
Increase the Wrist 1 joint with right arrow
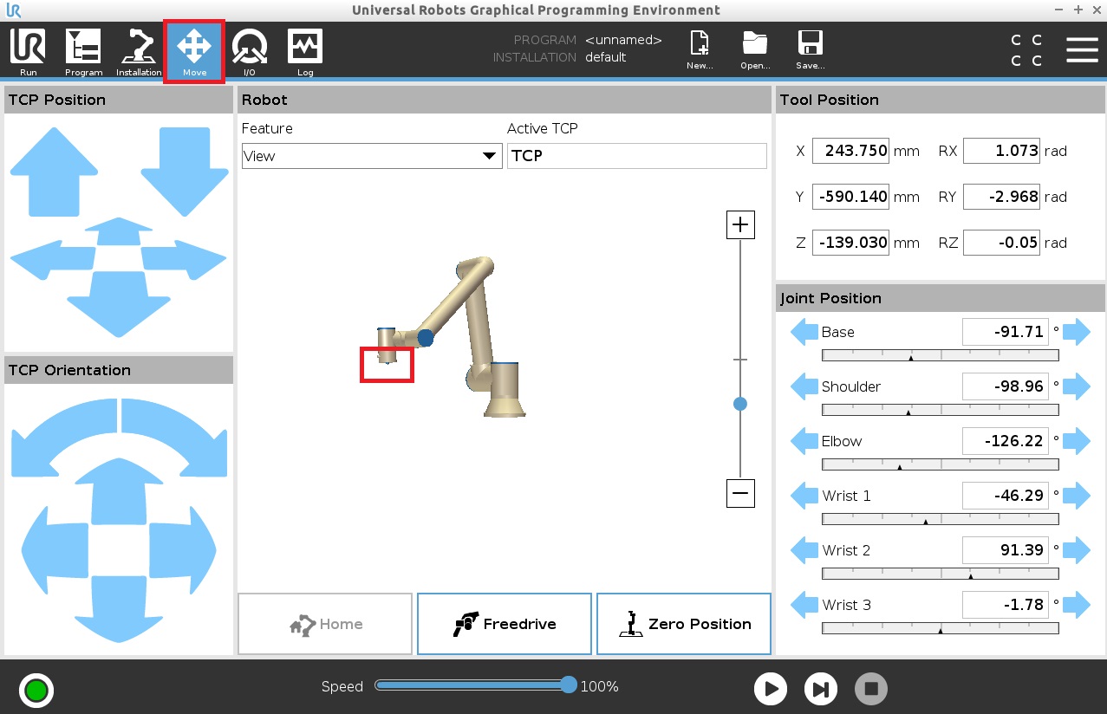click(1077, 496)
